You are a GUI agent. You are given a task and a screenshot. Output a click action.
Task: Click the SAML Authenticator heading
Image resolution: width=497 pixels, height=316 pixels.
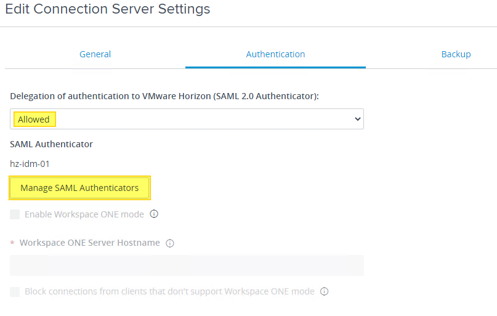pos(51,144)
